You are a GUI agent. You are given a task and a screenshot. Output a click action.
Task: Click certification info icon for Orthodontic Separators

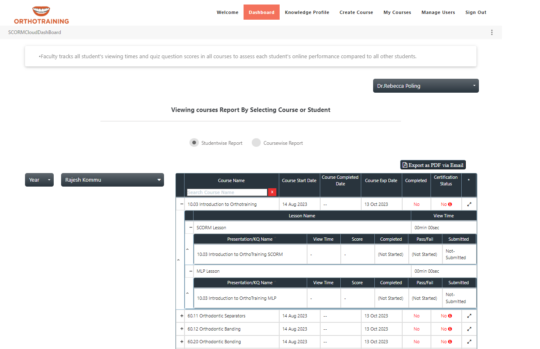tap(450, 316)
